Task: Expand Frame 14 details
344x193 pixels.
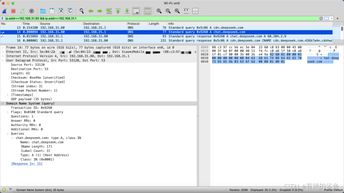Action: [3, 47]
